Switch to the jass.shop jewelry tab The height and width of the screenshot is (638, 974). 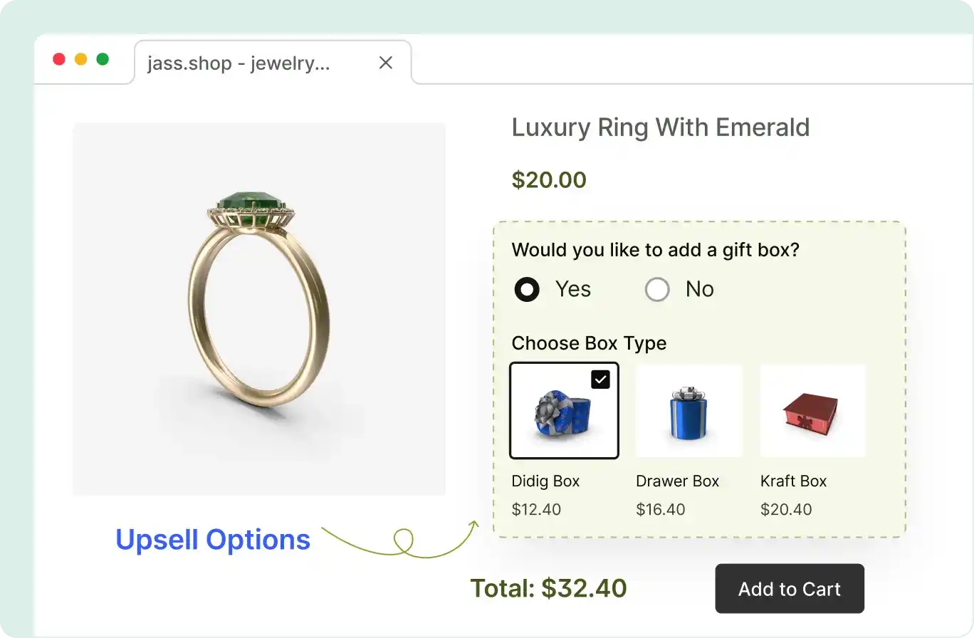tap(239, 63)
